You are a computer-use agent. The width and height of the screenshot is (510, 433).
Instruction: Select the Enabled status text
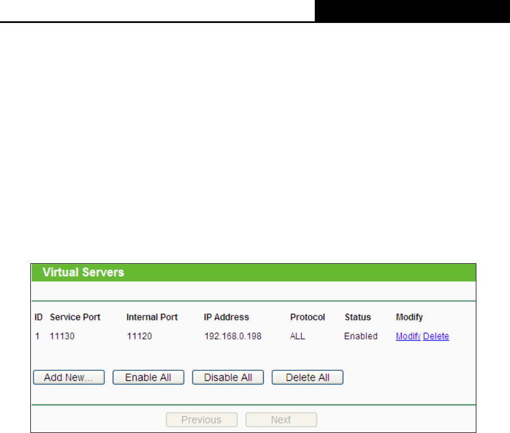pyautogui.click(x=361, y=336)
